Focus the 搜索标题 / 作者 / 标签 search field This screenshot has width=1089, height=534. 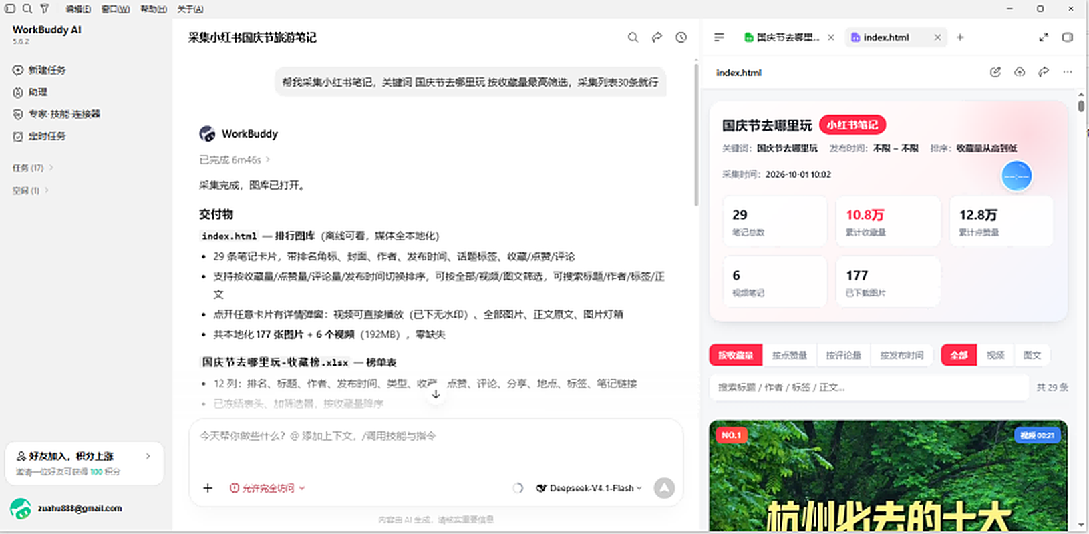(869, 387)
